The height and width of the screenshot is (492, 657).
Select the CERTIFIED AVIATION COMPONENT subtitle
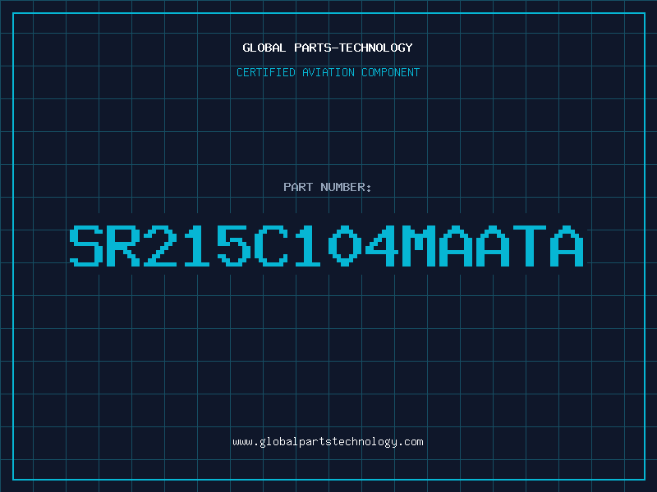point(328,72)
